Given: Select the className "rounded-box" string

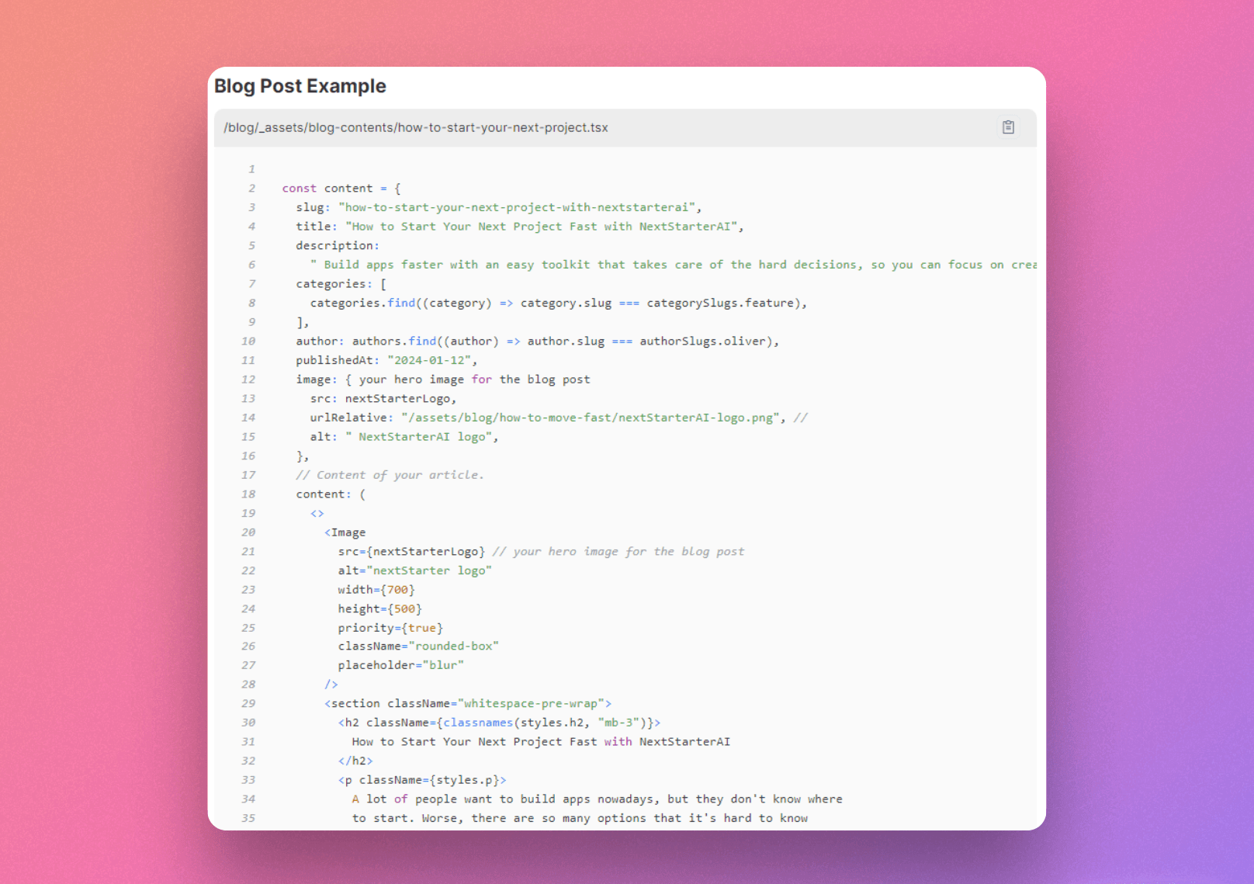Looking at the screenshot, I should click(453, 646).
